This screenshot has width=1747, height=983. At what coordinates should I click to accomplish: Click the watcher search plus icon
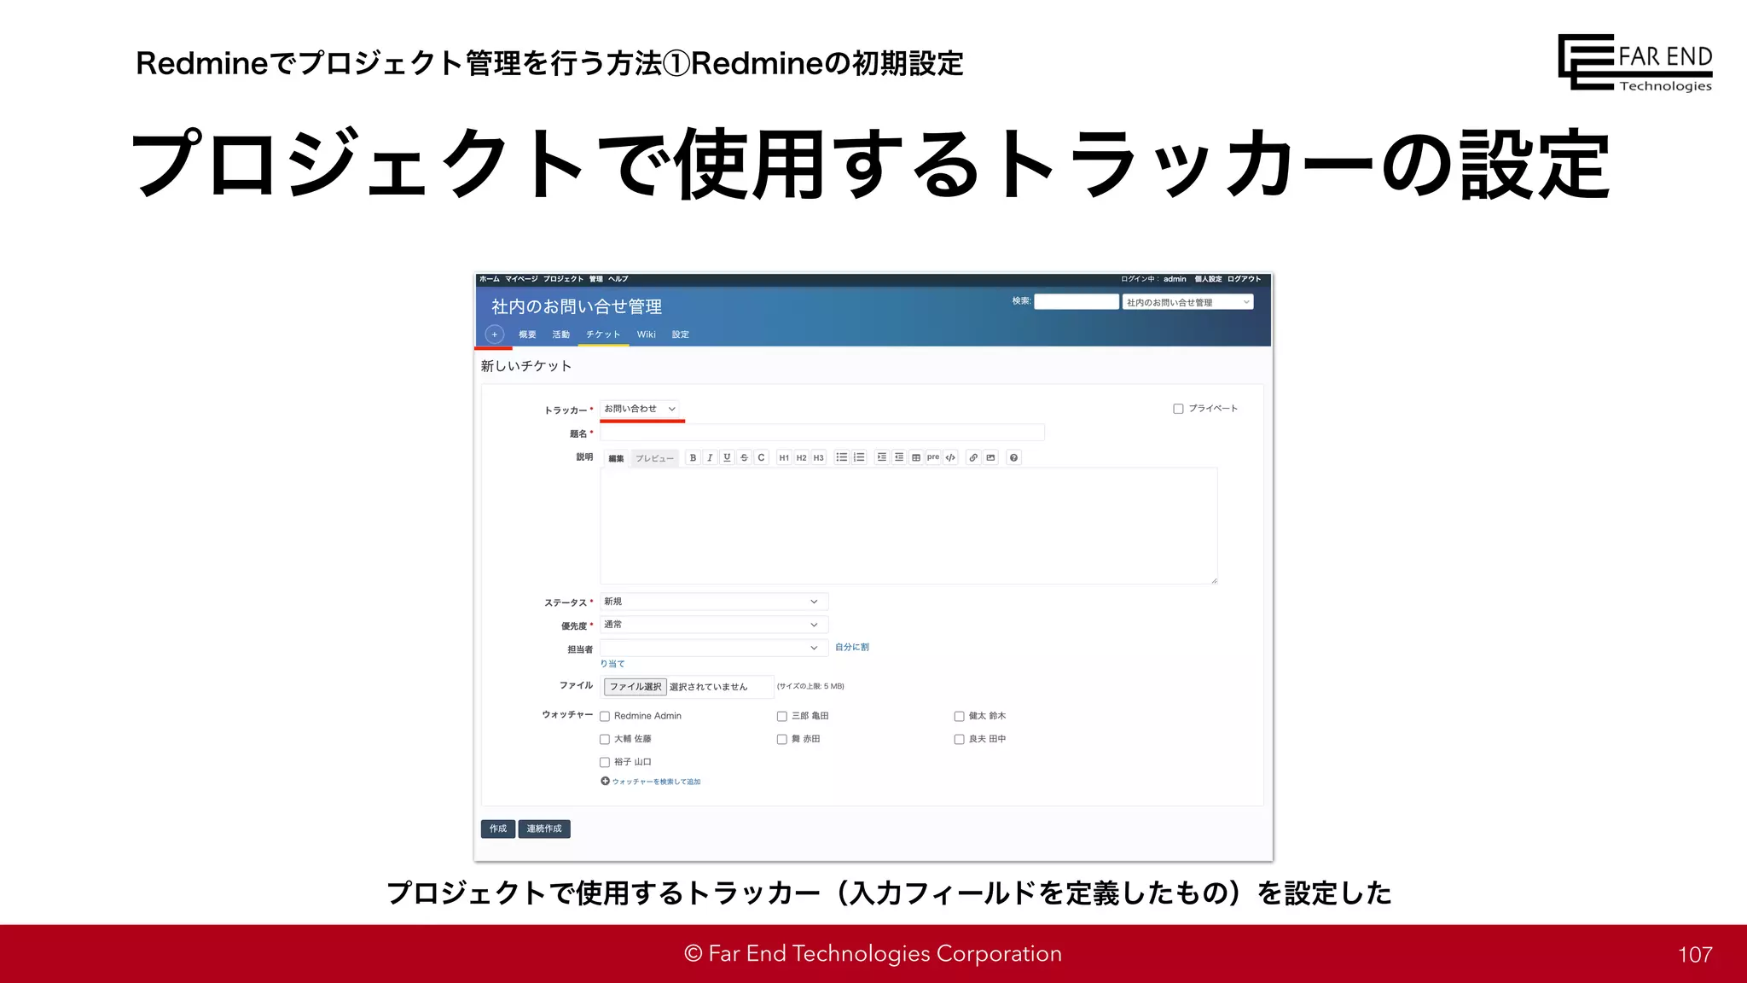point(605,781)
